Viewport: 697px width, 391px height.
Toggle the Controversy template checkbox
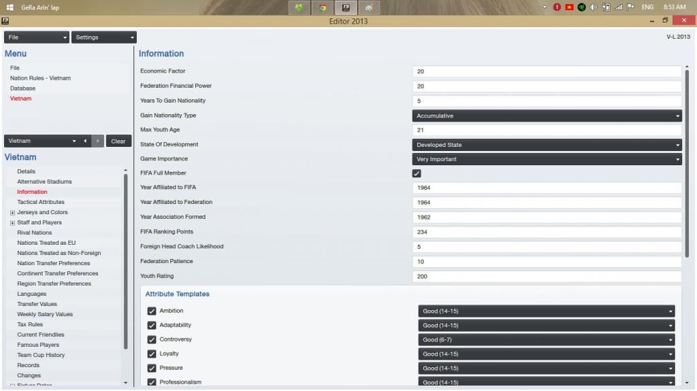152,339
